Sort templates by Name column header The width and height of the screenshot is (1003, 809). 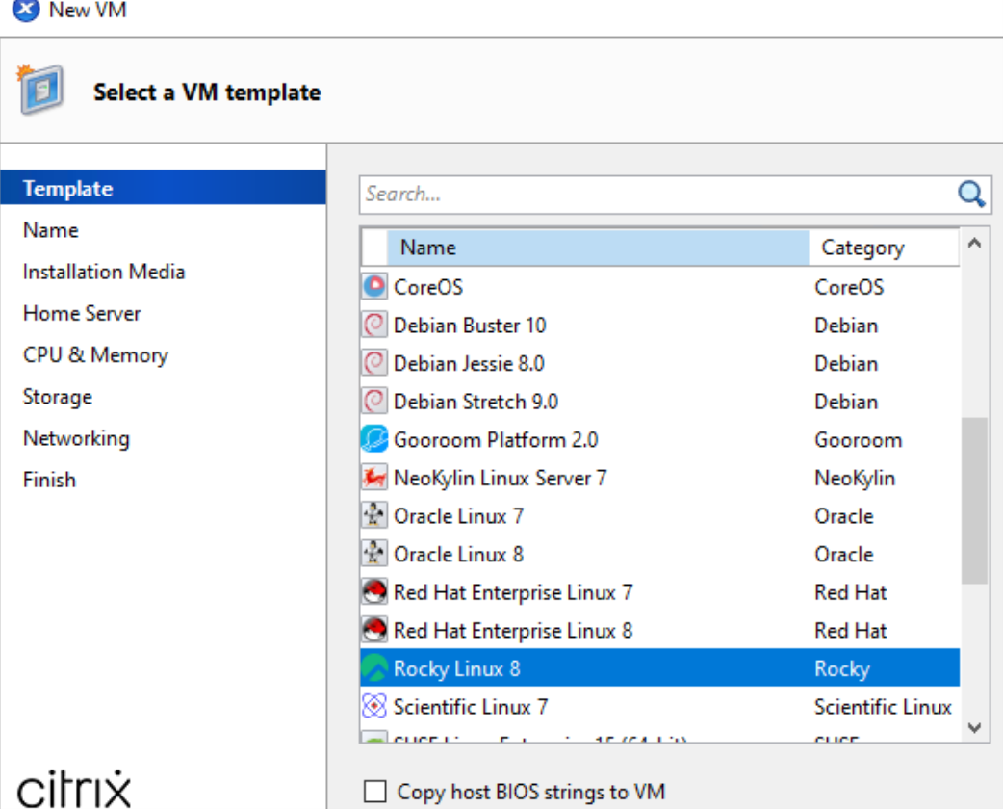pos(597,248)
